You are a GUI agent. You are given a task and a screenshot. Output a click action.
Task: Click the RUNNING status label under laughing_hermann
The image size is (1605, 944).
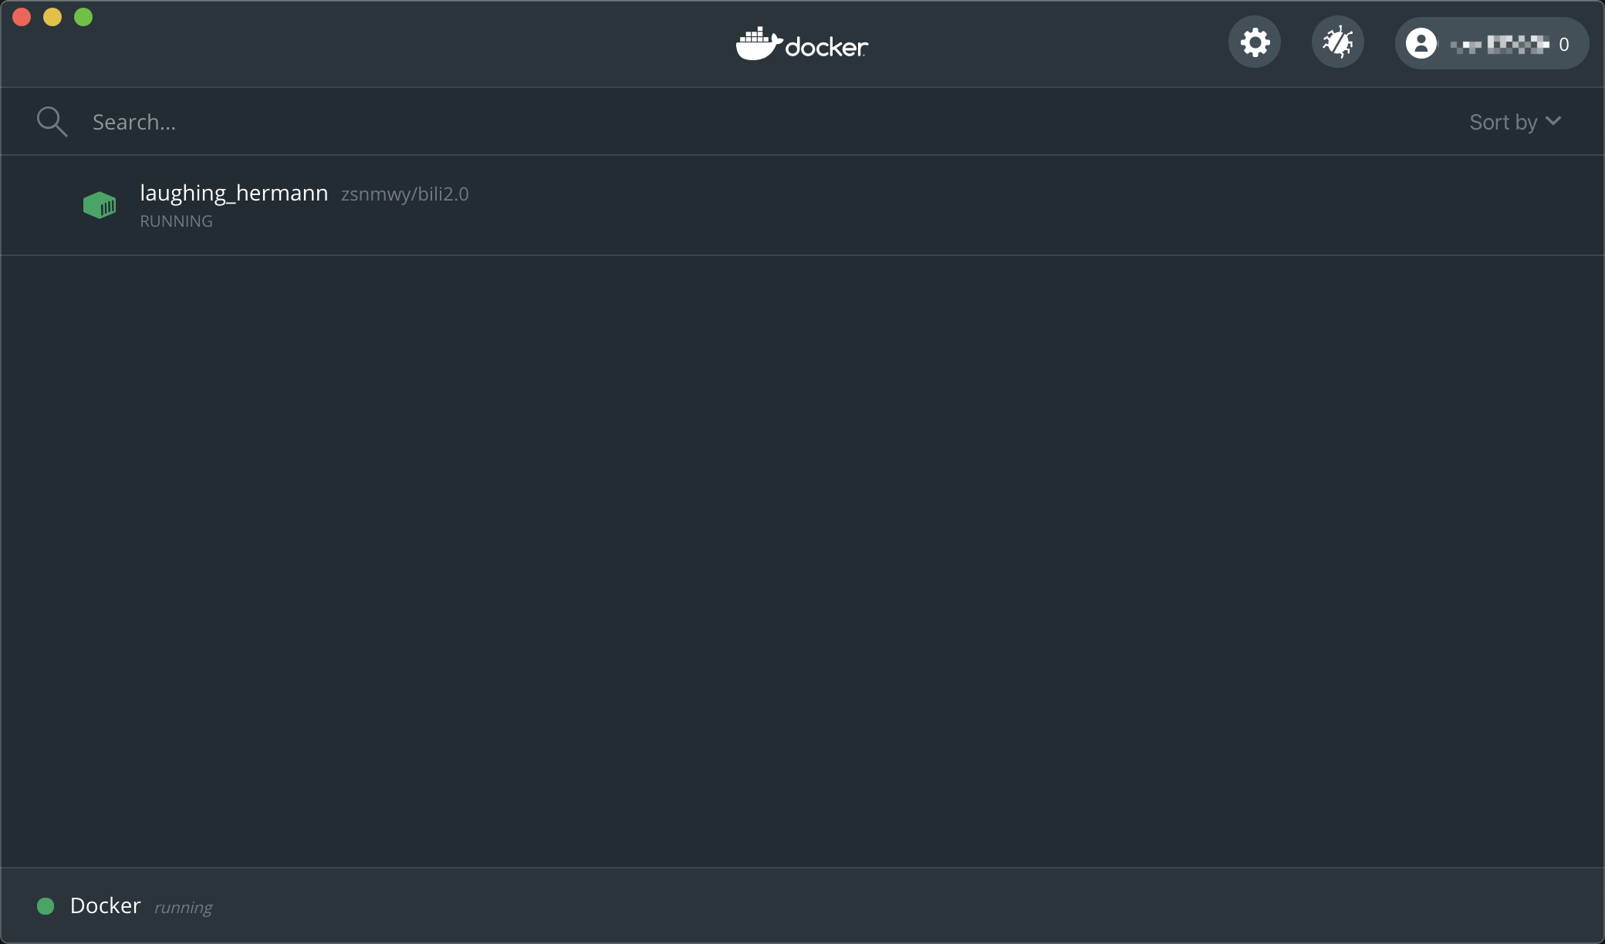click(176, 221)
